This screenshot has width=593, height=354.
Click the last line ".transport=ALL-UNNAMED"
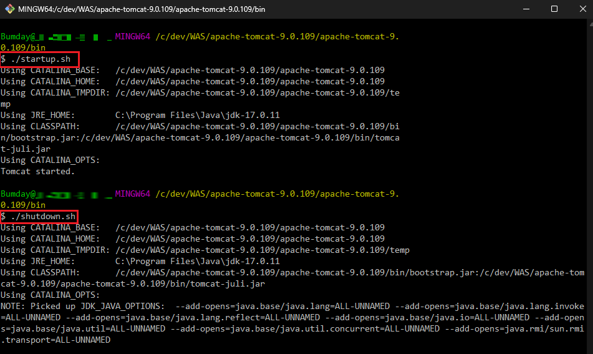pyautogui.click(x=55, y=340)
